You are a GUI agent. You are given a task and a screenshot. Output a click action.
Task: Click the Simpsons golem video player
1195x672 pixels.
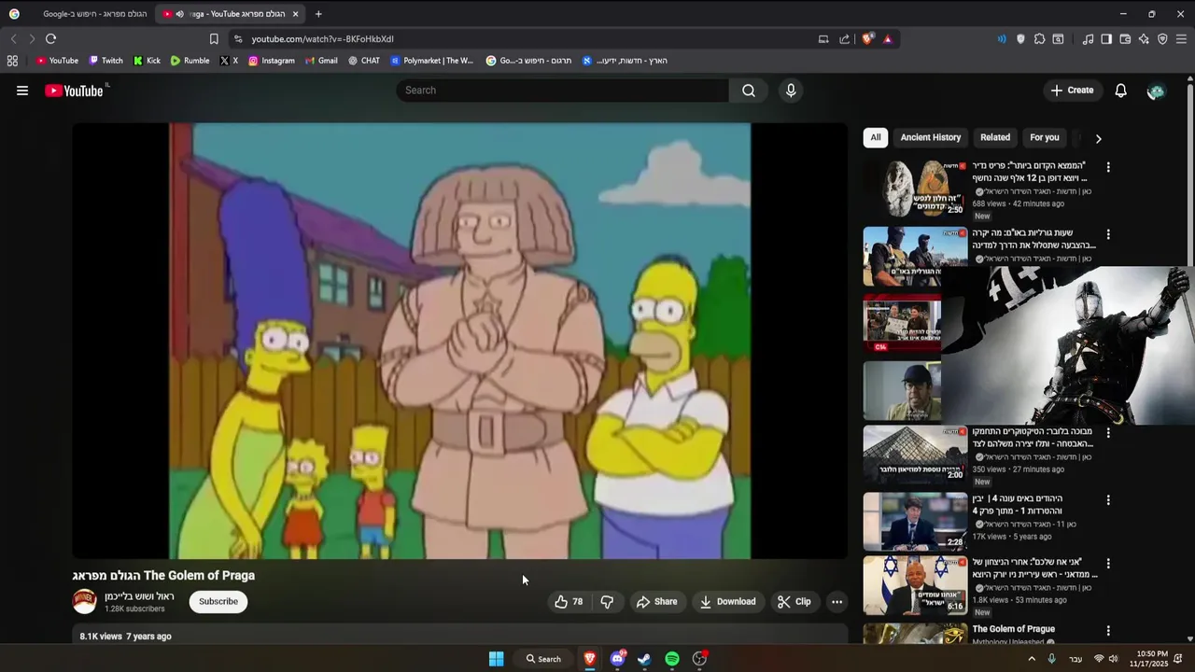459,341
